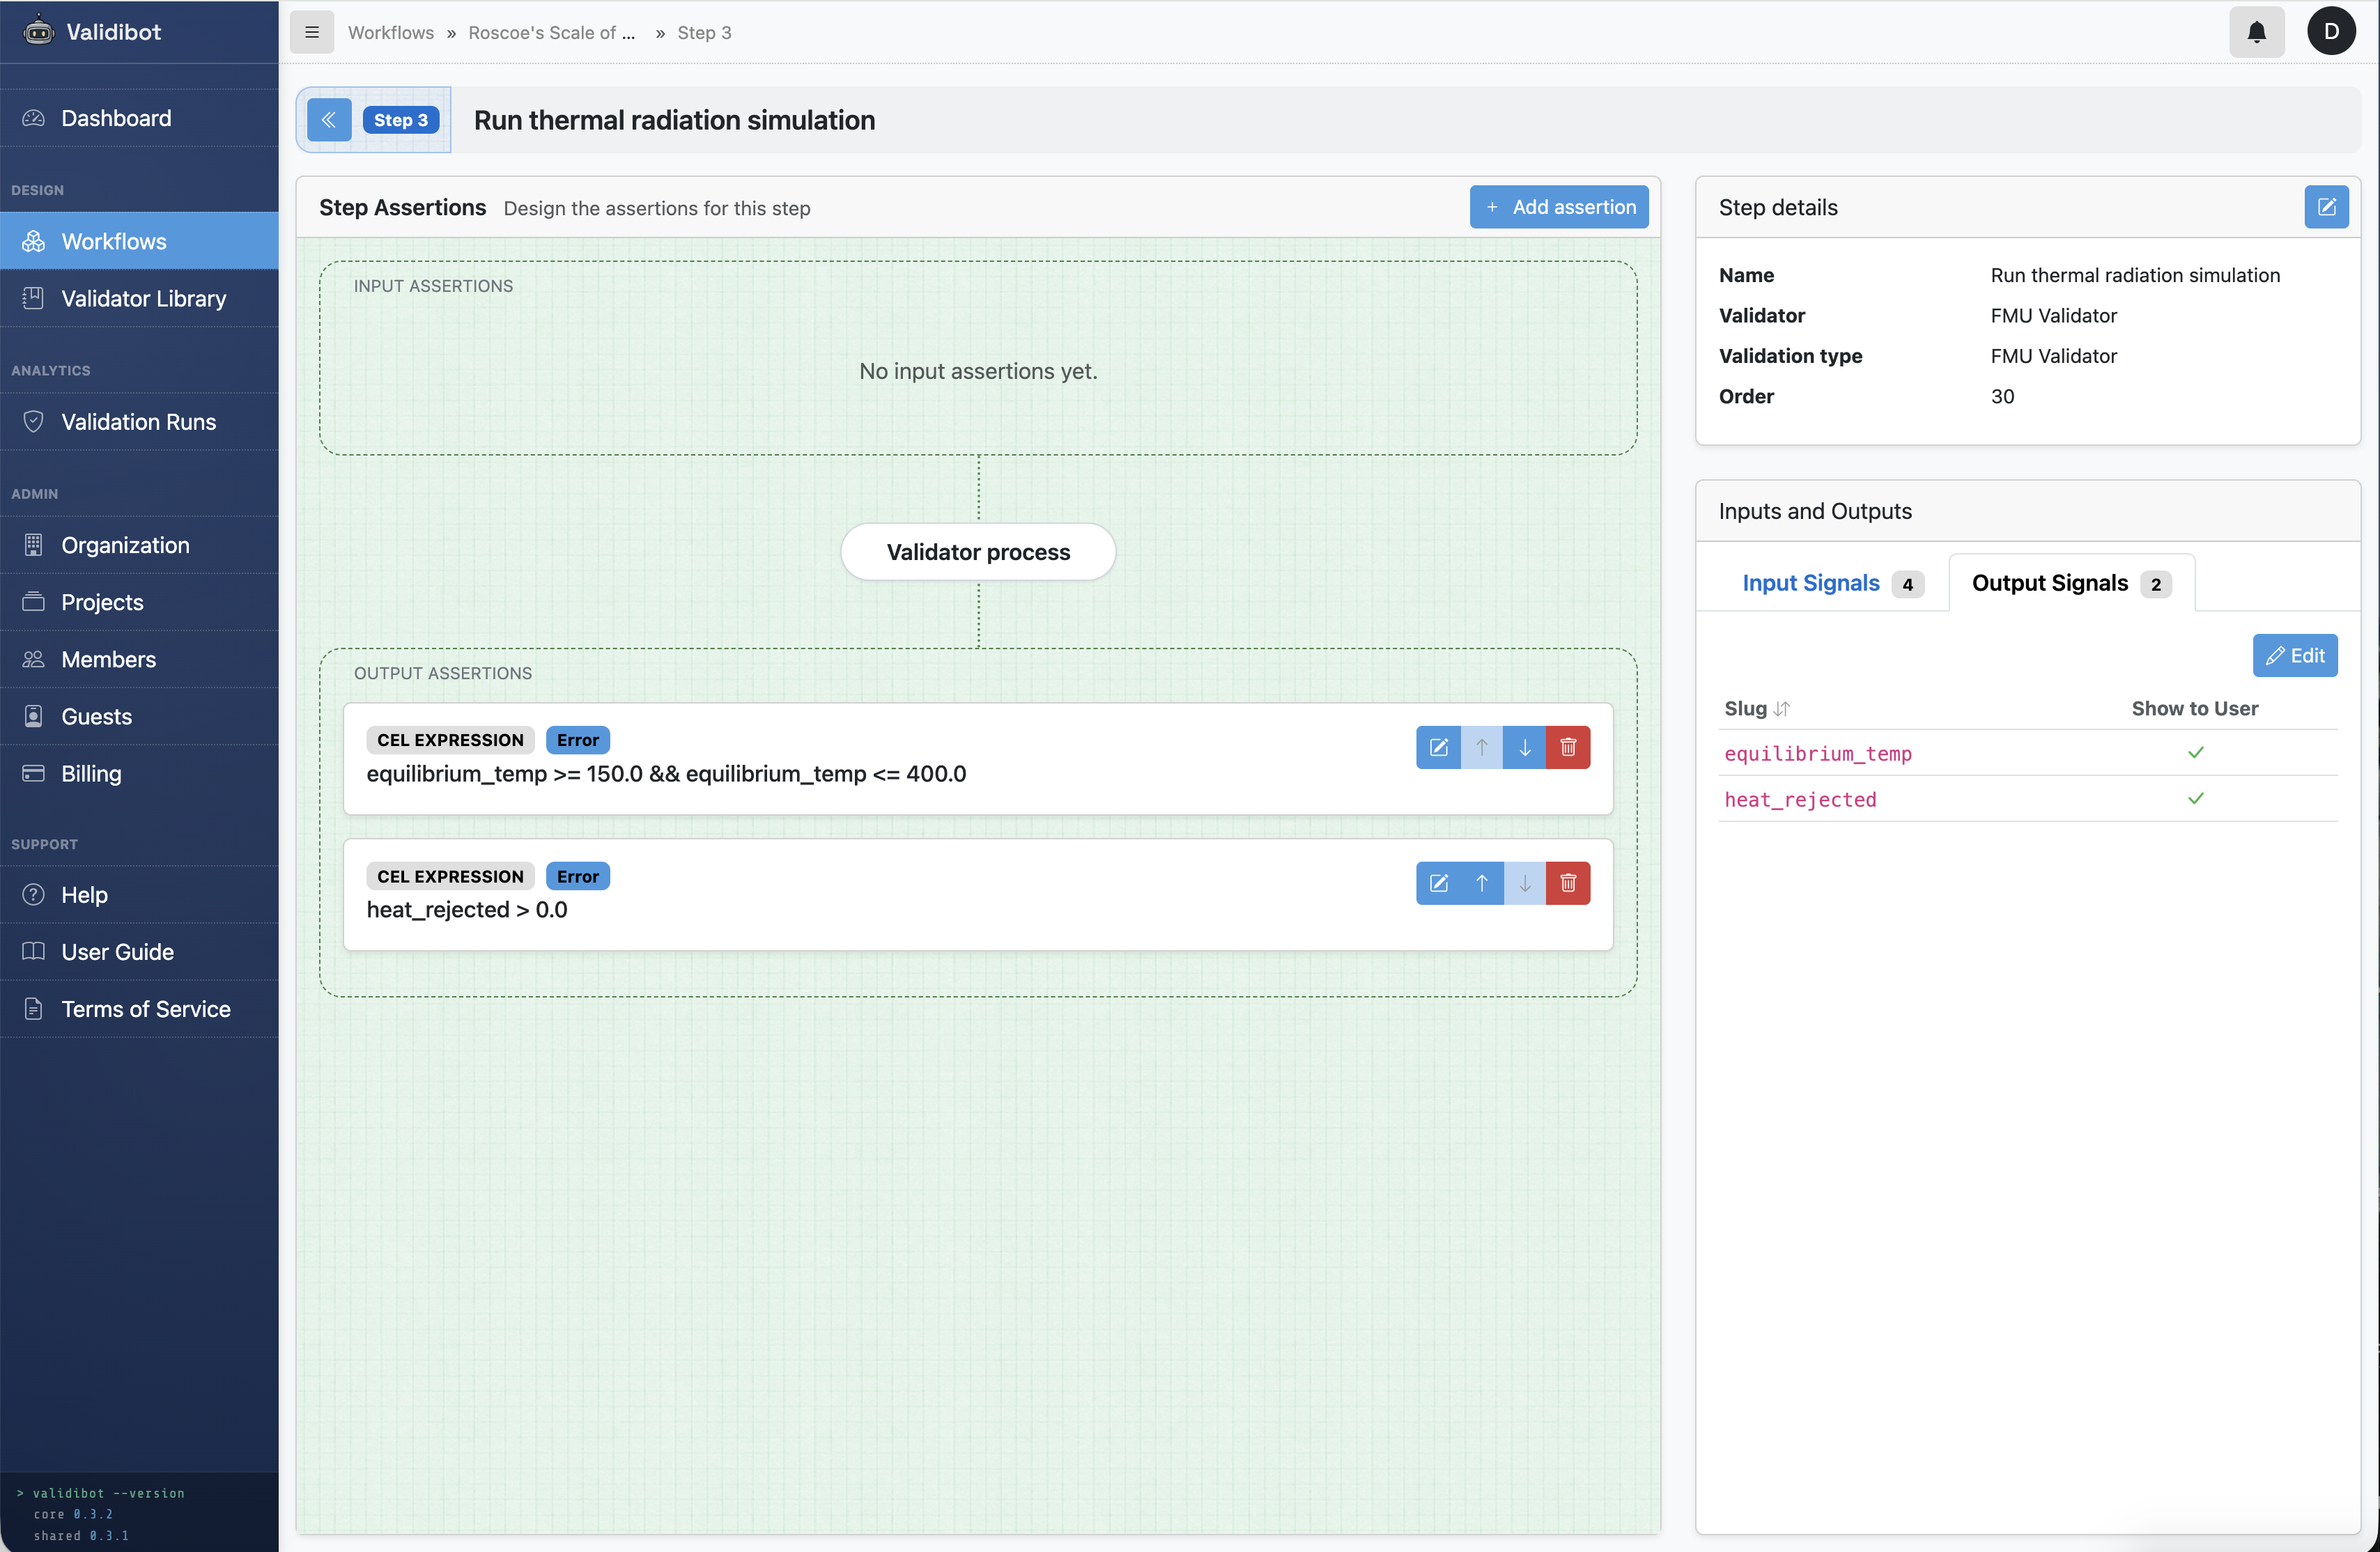Collapse the step header with the double-chevron
Image resolution: width=2380 pixels, height=1552 pixels.
(328, 119)
